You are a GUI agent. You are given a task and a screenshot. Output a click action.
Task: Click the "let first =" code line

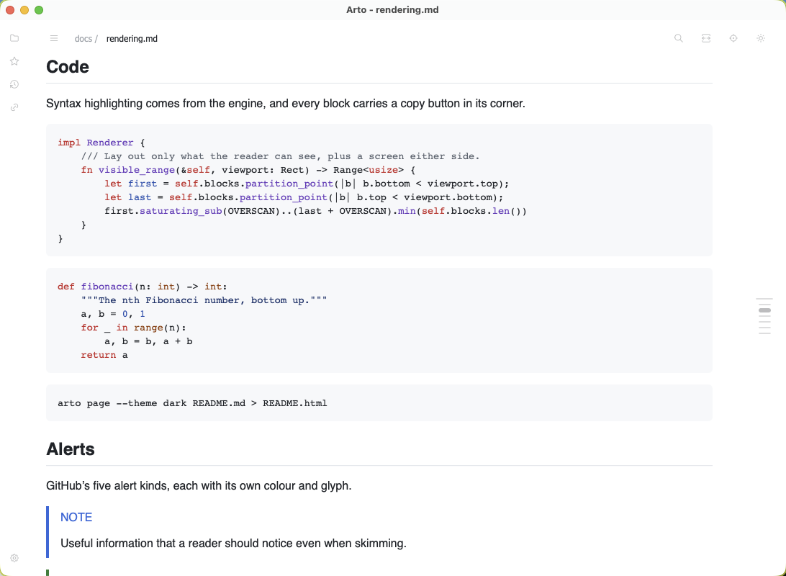point(307,184)
